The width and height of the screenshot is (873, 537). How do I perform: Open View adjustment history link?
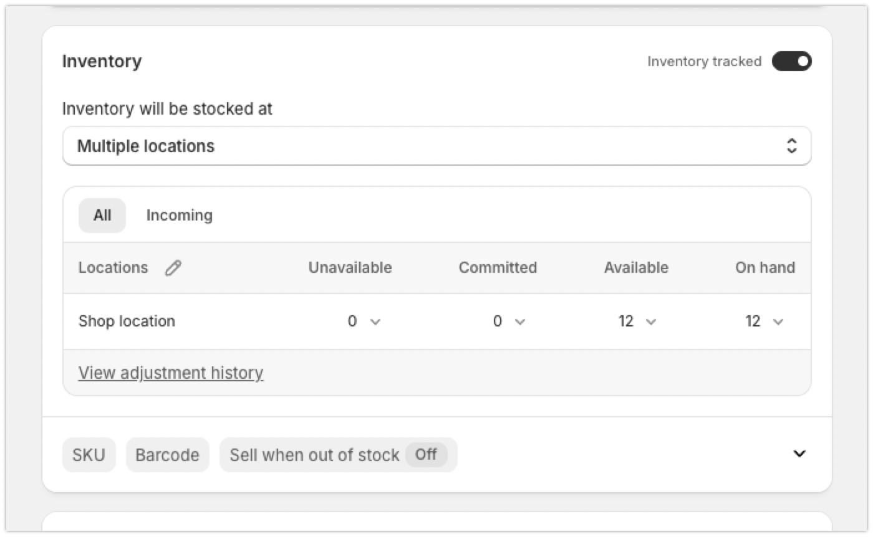pos(171,373)
